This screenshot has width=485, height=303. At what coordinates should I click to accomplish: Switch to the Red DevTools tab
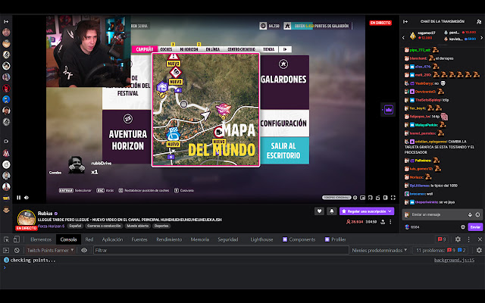89,239
